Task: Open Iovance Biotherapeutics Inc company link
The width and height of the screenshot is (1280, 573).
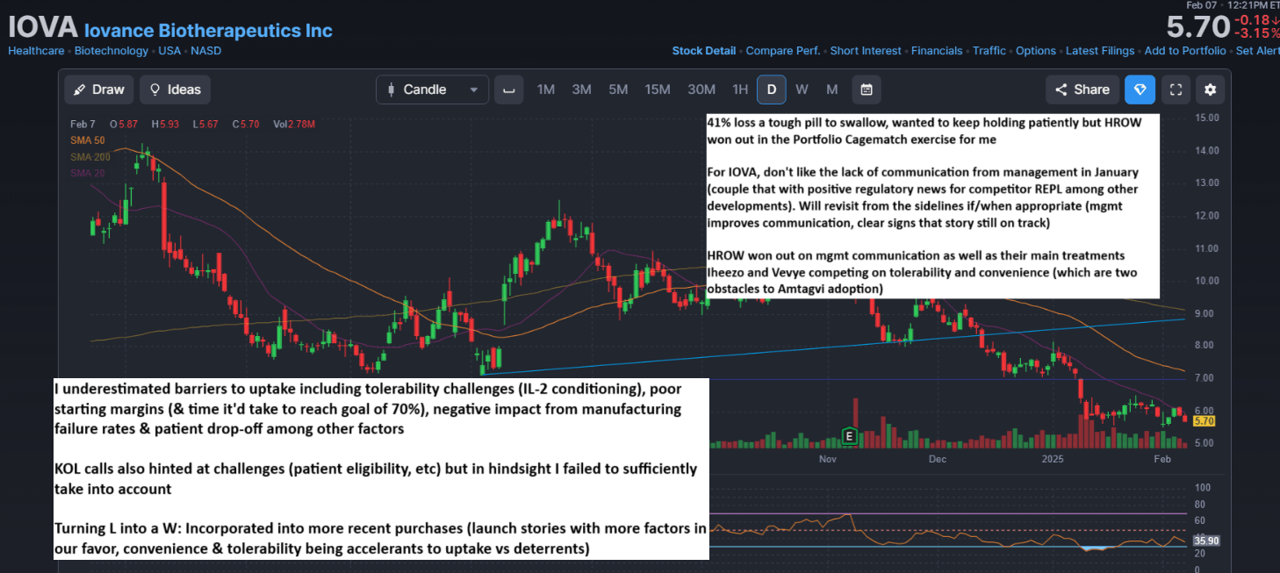Action: click(x=208, y=31)
